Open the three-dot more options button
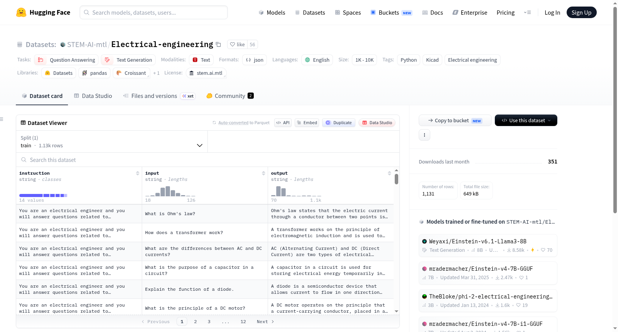The height and width of the screenshot is (332, 618). click(x=424, y=135)
